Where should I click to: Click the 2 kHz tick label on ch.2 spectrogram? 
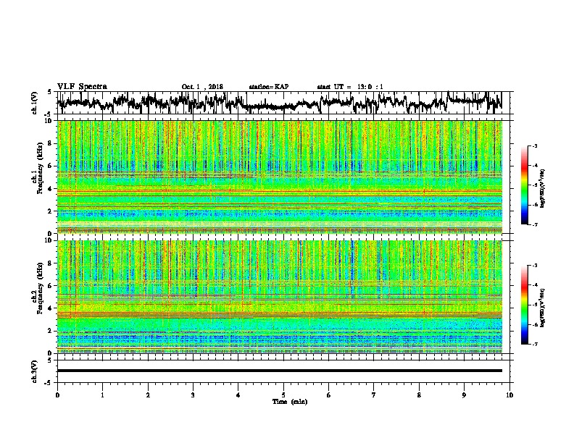tap(50, 330)
